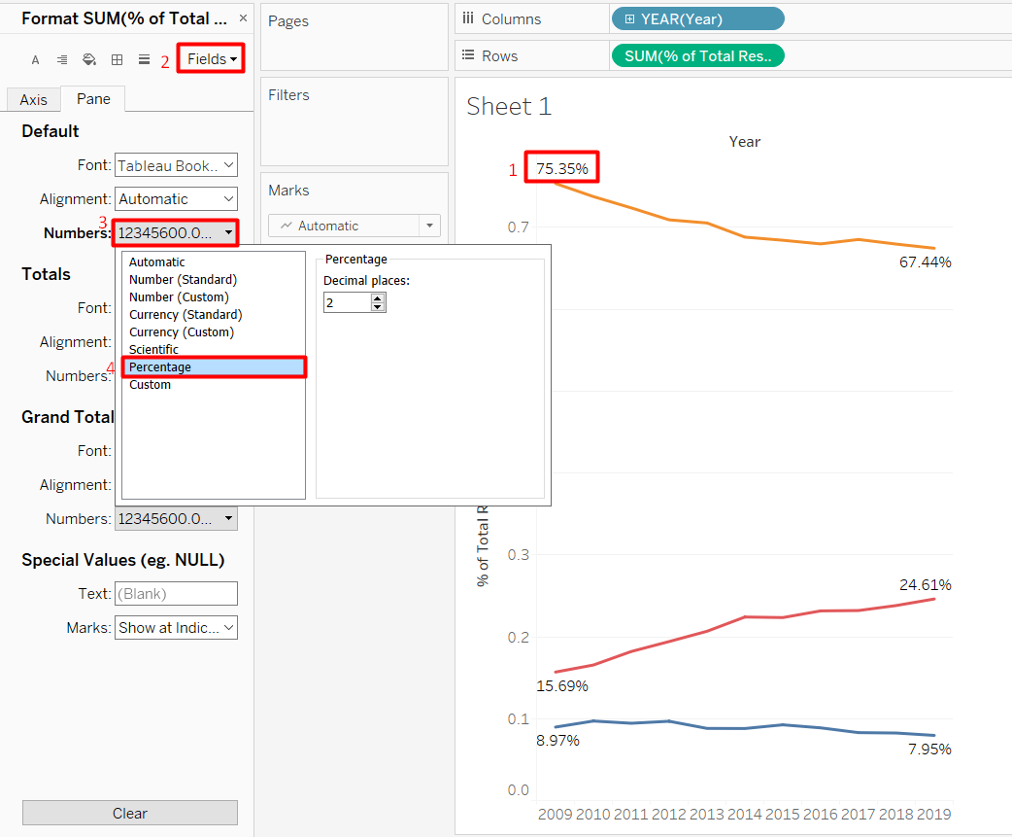The width and height of the screenshot is (1012, 837).
Task: Click the Format Lines icon
Action: [144, 60]
